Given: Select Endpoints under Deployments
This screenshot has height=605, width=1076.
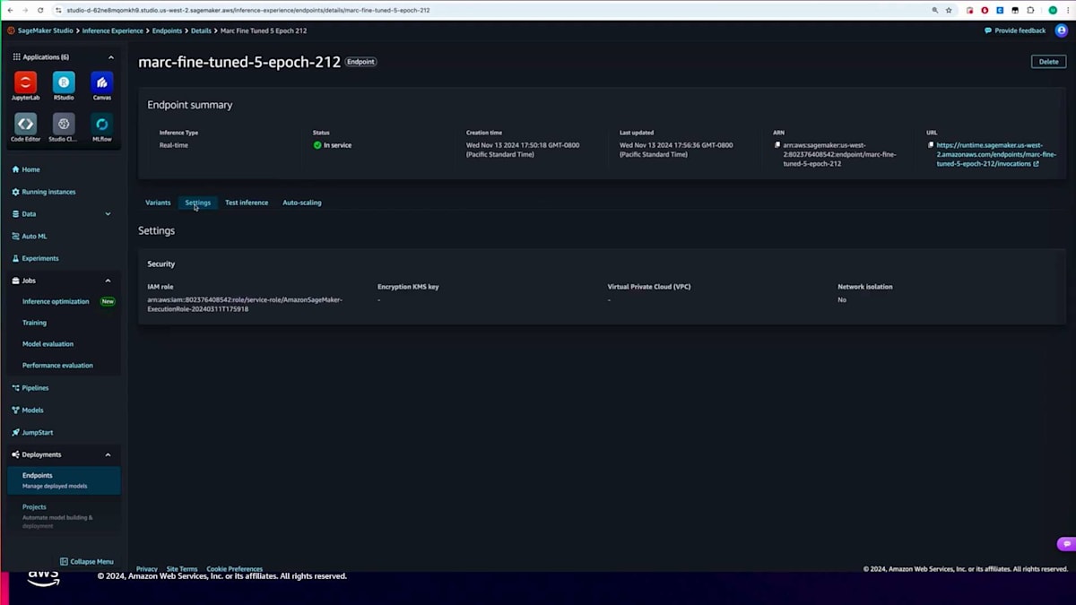Looking at the screenshot, I should click(64, 480).
